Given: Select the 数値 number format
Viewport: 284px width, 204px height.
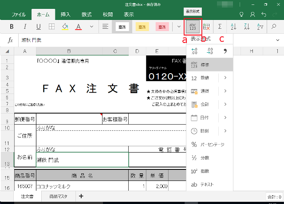Looking at the screenshot, I should [202, 78].
